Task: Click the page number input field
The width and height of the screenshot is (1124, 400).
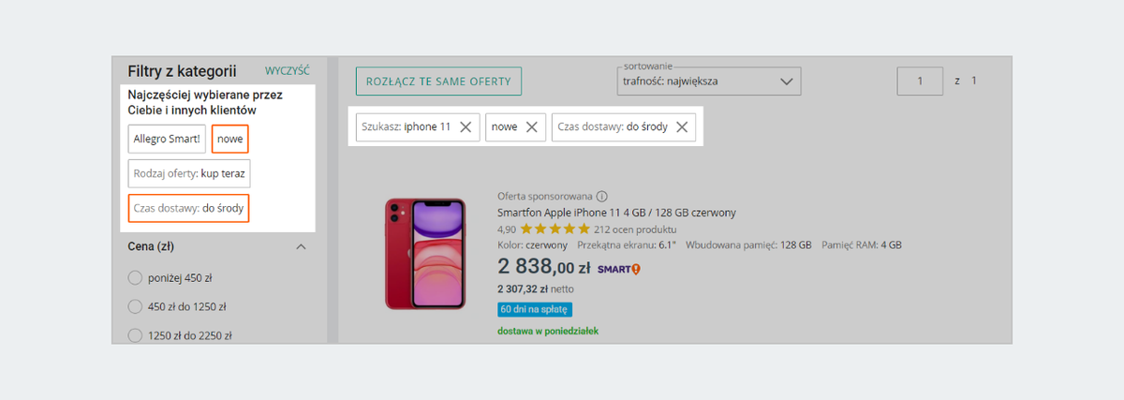Action: tap(920, 81)
